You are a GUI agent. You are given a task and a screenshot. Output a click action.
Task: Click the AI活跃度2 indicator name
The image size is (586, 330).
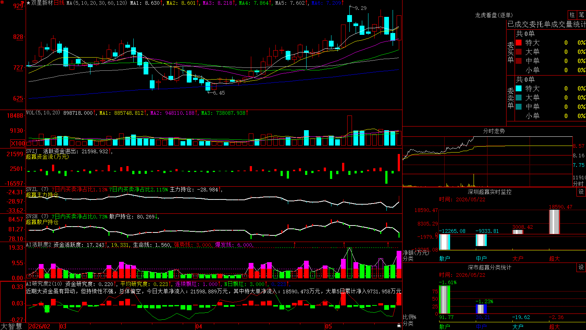pos(39,245)
